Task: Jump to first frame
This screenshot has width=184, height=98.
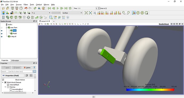Action: pyautogui.click(x=49, y=8)
